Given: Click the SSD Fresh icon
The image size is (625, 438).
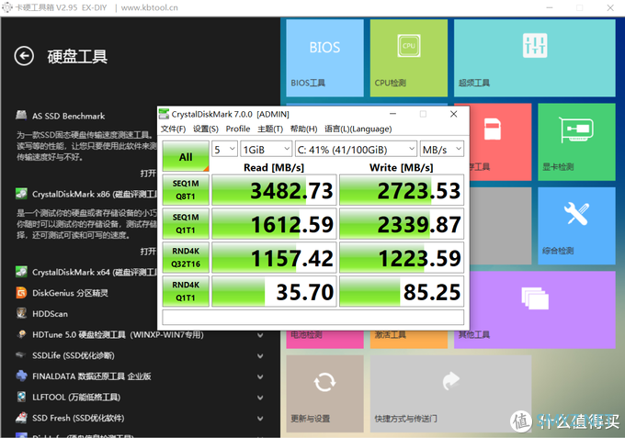Looking at the screenshot, I should tap(21, 417).
